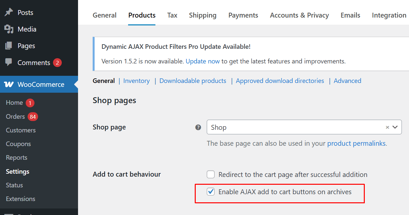Select the Products tab
Image resolution: width=409 pixels, height=215 pixels.
coord(142,15)
